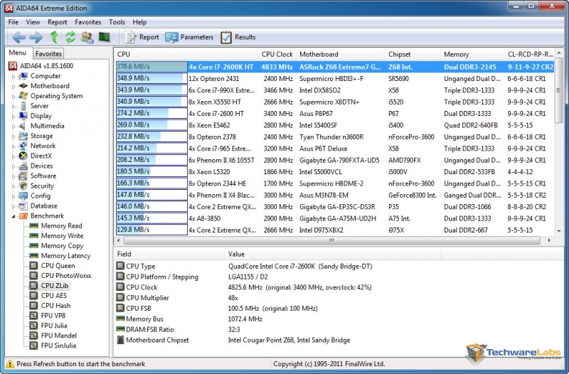Expand the Display tree node
The height and width of the screenshot is (374, 569).
point(14,117)
